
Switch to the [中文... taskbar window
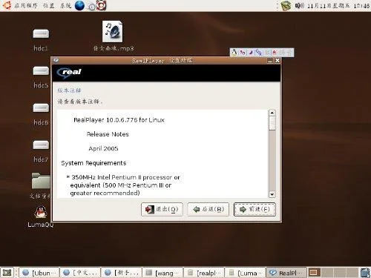pyautogui.click(x=80, y=273)
